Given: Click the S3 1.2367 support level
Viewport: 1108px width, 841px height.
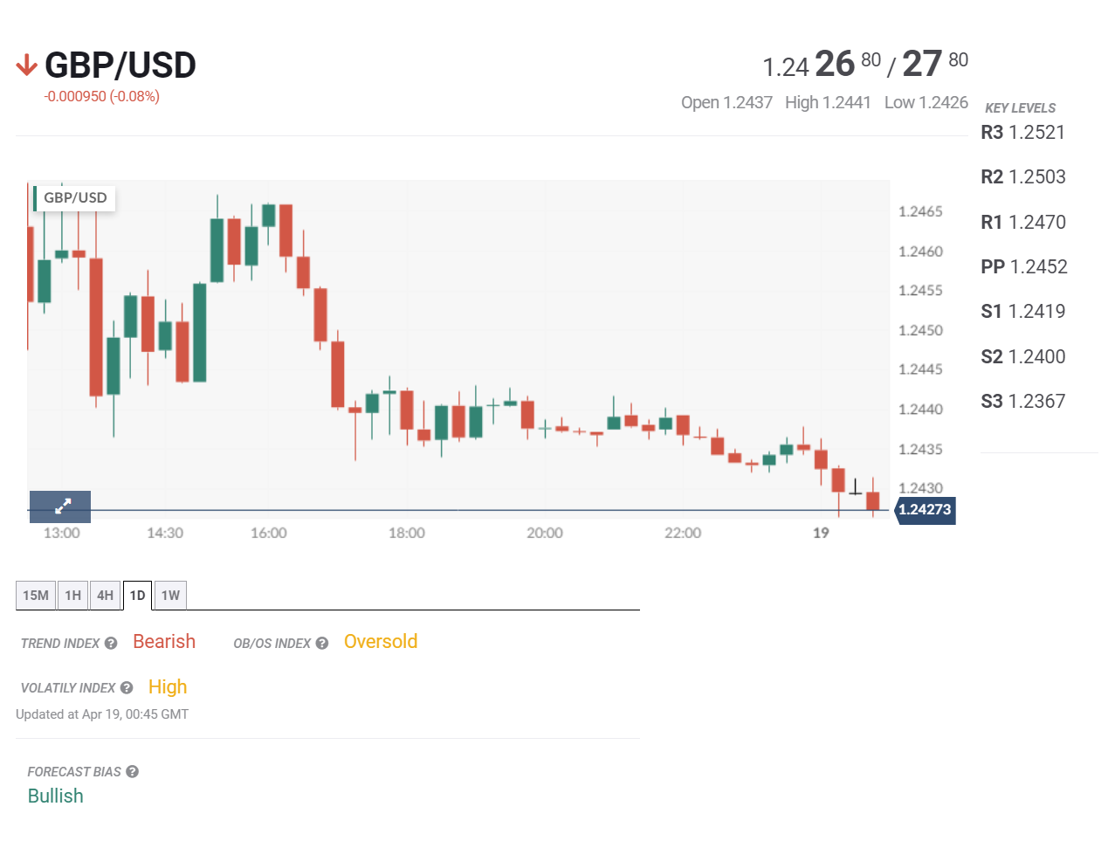Looking at the screenshot, I should (1022, 402).
